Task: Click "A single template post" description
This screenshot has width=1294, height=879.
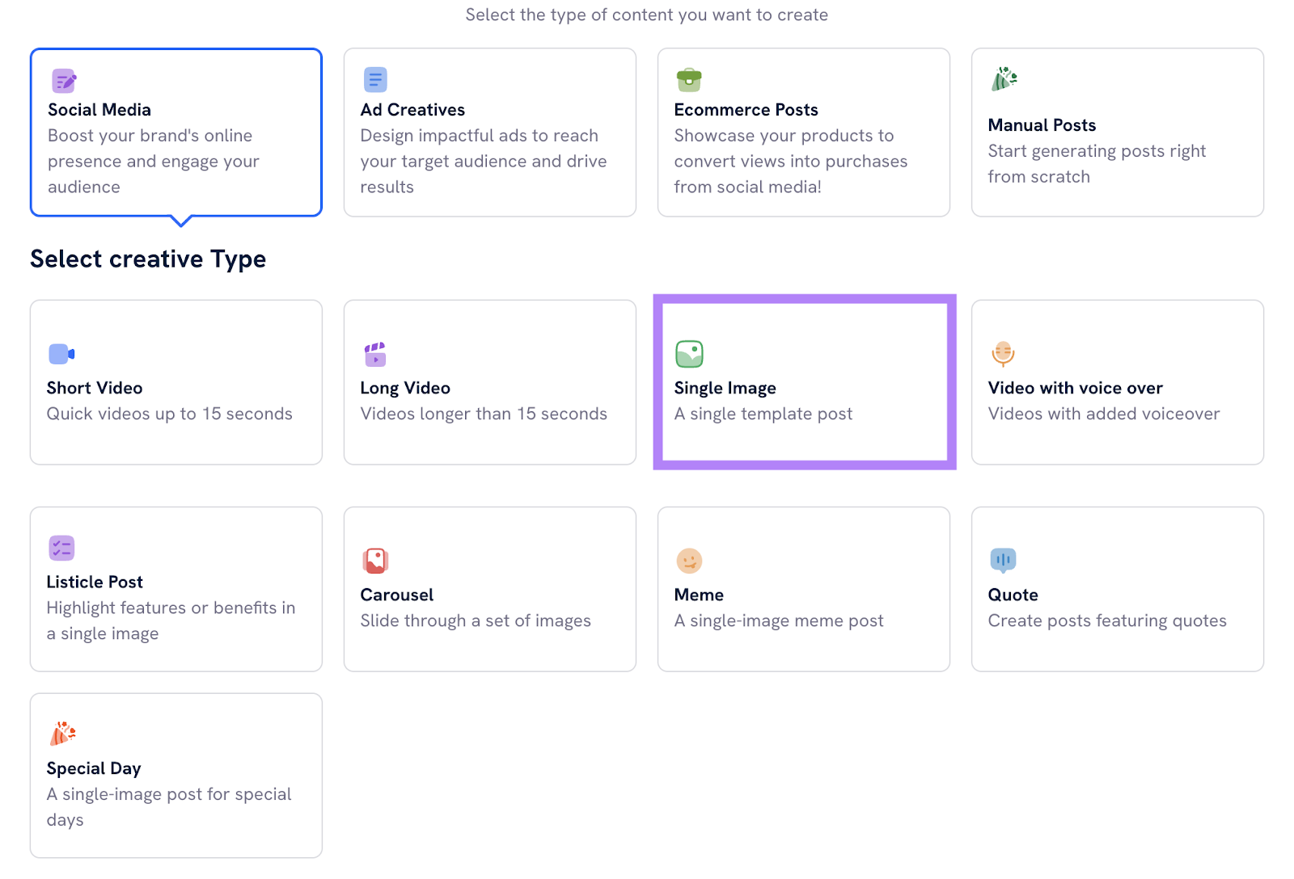Action: (763, 414)
